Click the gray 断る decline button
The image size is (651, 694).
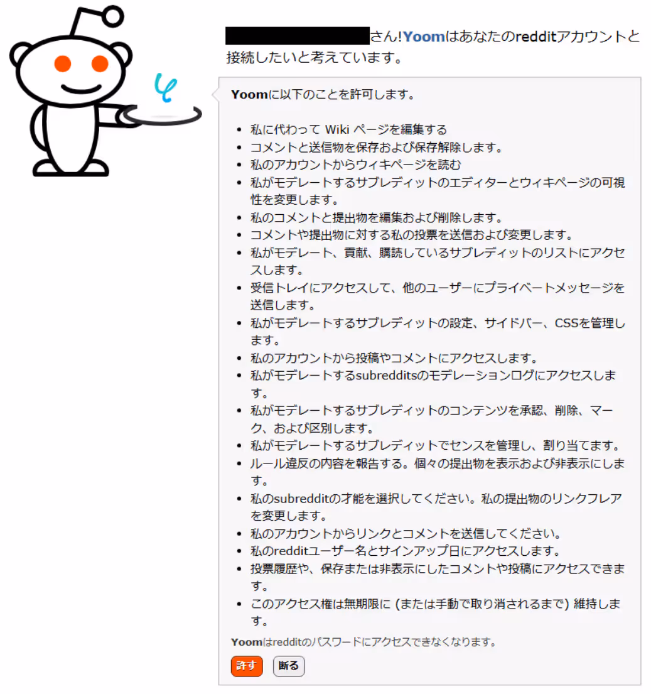pos(289,666)
